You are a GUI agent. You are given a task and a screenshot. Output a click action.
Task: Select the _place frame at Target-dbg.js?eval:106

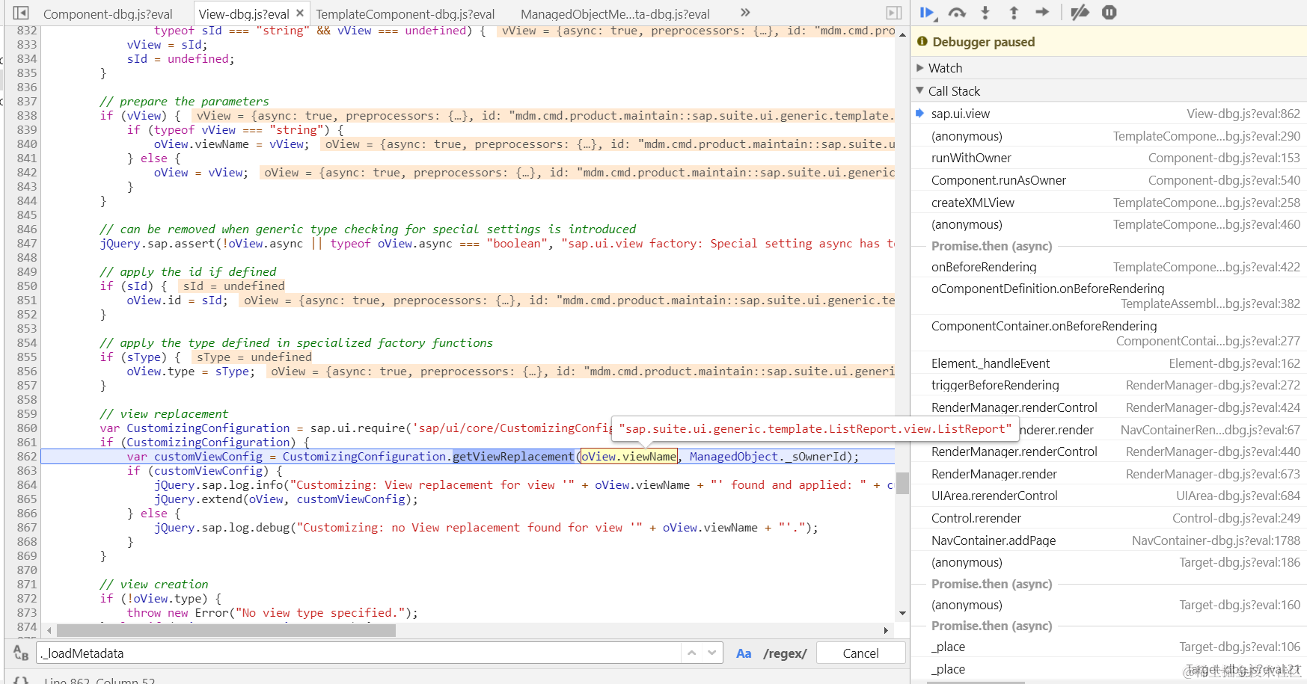pos(1109,647)
